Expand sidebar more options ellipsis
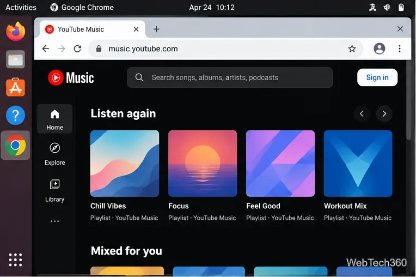 coord(54,221)
